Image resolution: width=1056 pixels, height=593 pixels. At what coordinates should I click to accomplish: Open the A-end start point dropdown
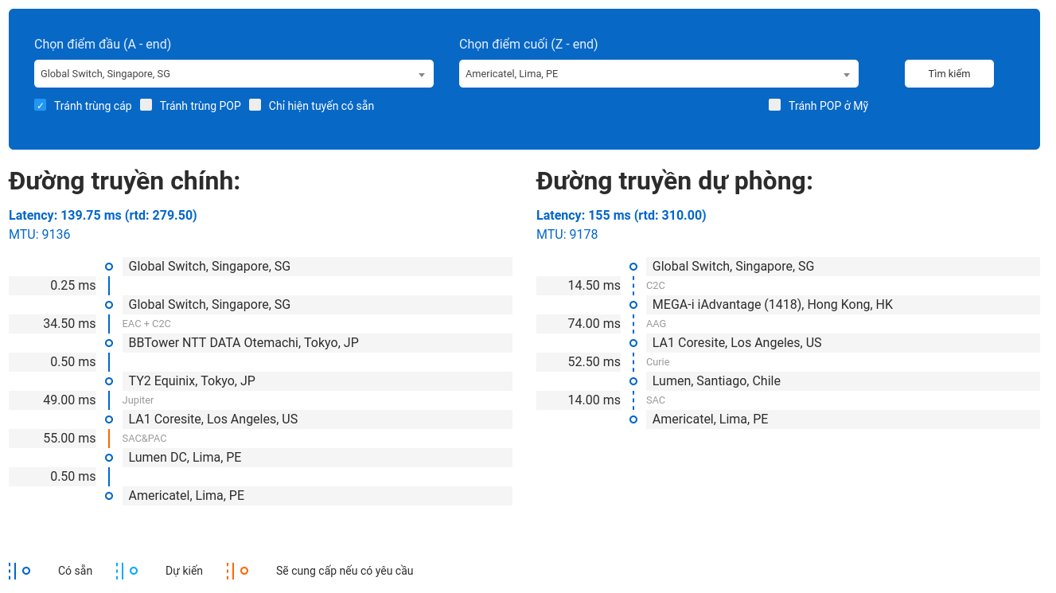(x=225, y=74)
